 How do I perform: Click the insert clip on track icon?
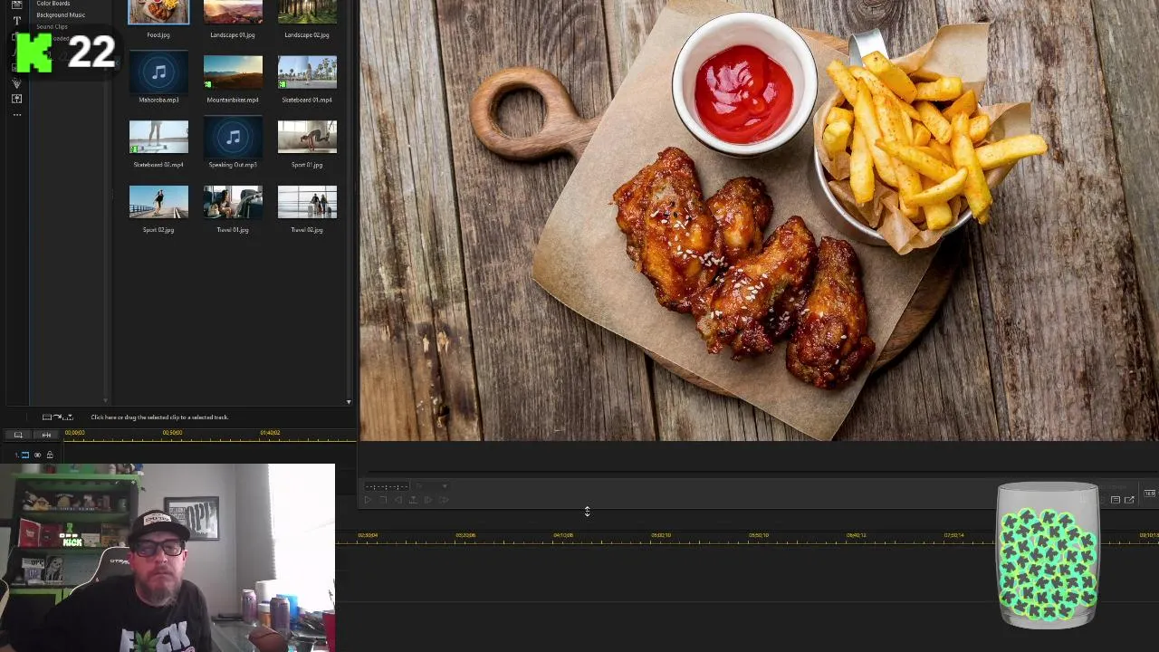tap(47, 417)
